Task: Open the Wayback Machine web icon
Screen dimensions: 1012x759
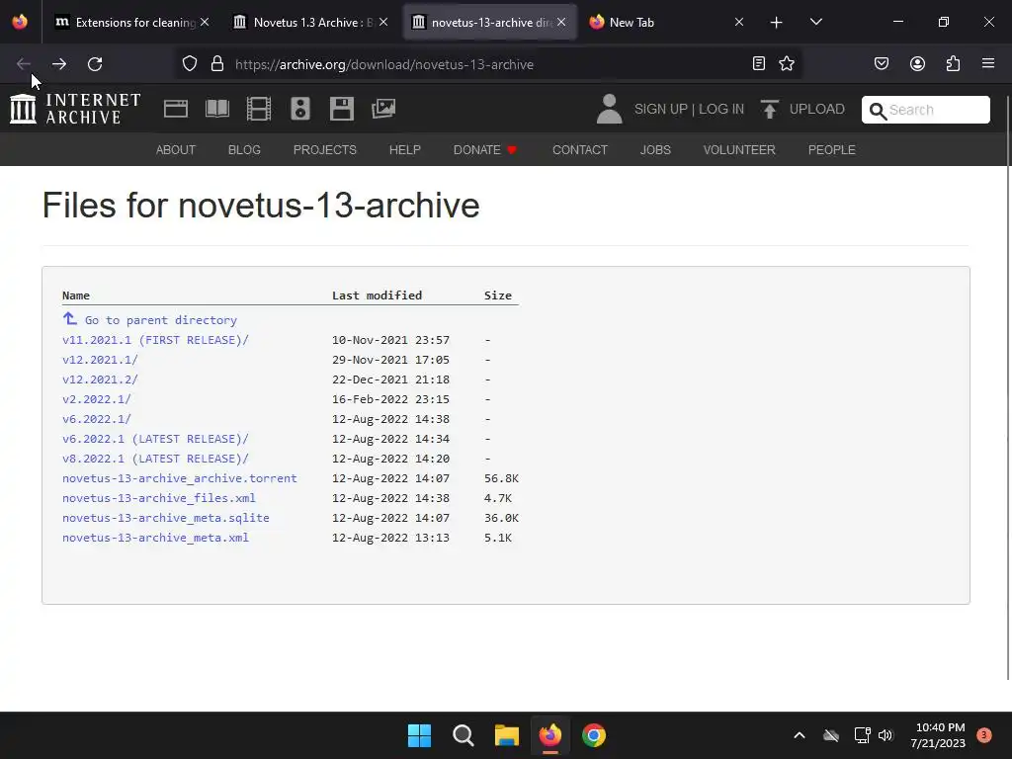Action: [x=176, y=109]
